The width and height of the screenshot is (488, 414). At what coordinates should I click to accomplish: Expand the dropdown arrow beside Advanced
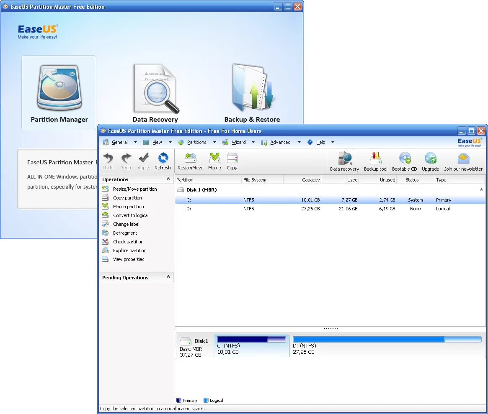[299, 142]
